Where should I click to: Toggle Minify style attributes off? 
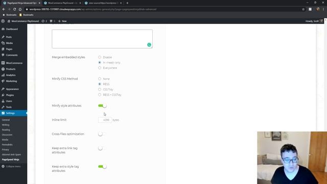pyautogui.click(x=102, y=106)
